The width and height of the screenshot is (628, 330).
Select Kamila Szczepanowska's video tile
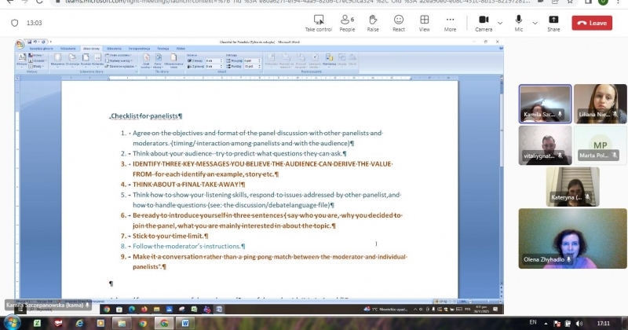pyautogui.click(x=545, y=104)
